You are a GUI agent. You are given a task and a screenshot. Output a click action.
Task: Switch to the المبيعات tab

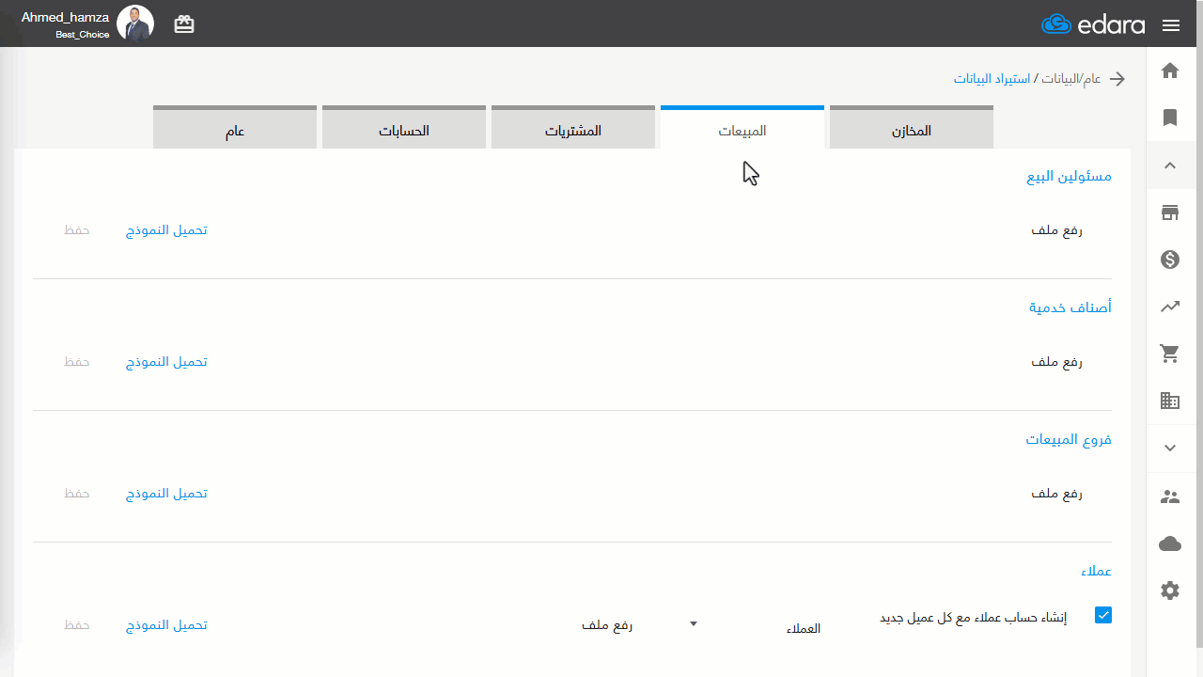(x=742, y=128)
